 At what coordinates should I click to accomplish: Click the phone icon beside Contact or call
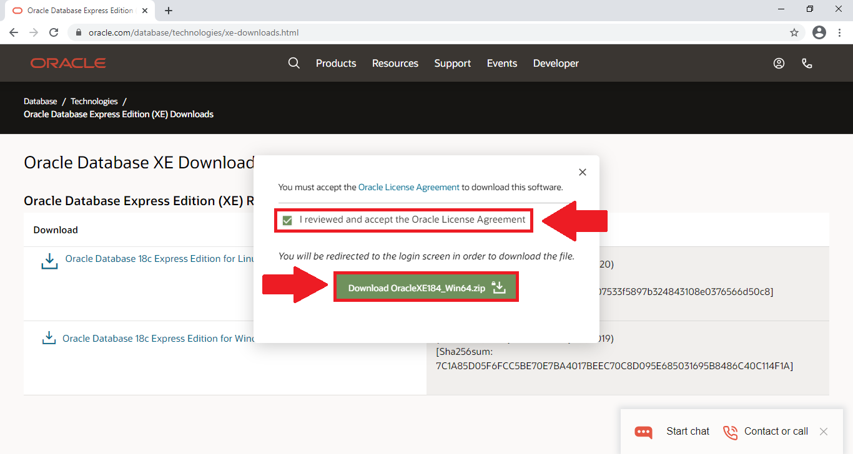(x=730, y=432)
